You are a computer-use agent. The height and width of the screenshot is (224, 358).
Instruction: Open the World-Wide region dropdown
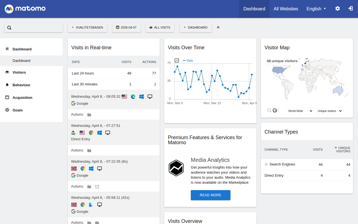[299, 111]
